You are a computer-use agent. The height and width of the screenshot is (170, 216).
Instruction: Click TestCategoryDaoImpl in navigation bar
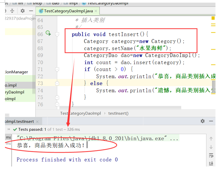click(108, 3)
